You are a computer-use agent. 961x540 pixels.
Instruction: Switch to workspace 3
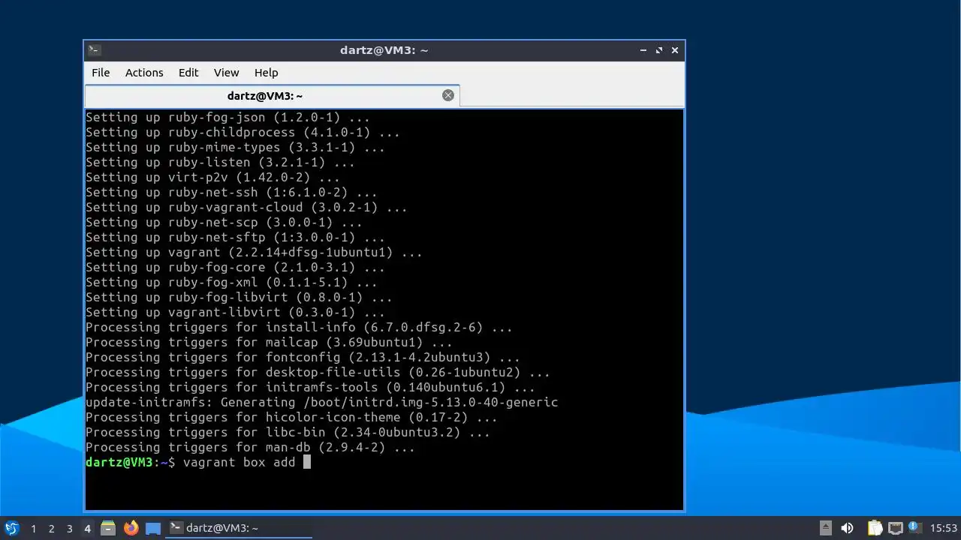click(x=69, y=529)
